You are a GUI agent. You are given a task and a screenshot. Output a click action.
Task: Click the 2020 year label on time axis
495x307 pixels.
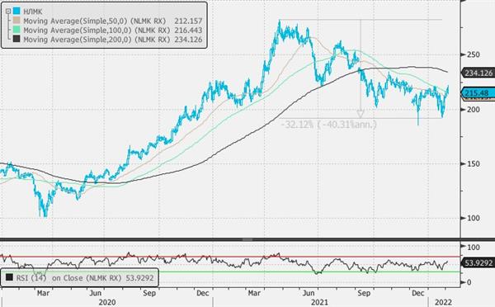[x=107, y=302]
